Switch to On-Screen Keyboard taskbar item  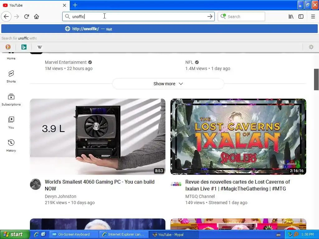tap(74, 234)
